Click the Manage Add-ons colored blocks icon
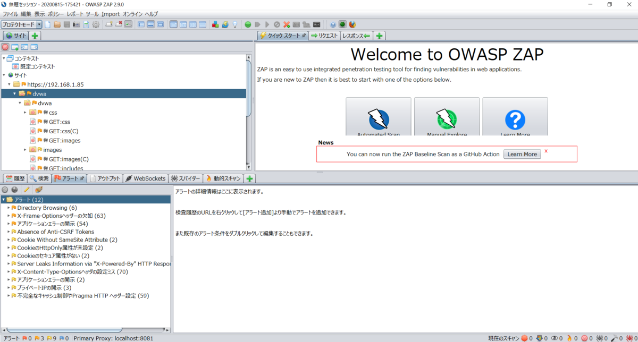638x342 pixels. [x=215, y=24]
